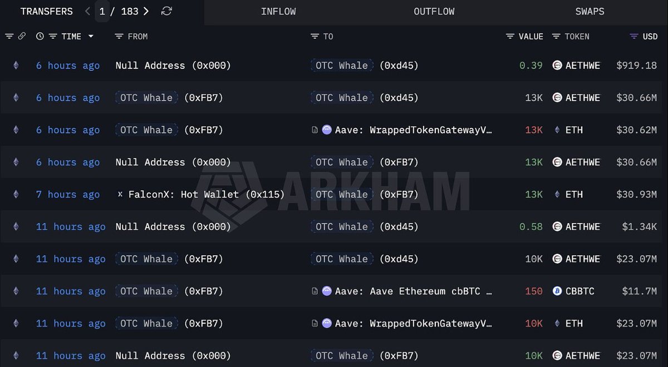Click Aave icon on the CBBTC row

pos(327,291)
